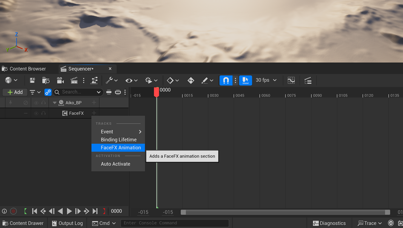
Task: Click the timeline range scrollbar
Action: (285, 212)
